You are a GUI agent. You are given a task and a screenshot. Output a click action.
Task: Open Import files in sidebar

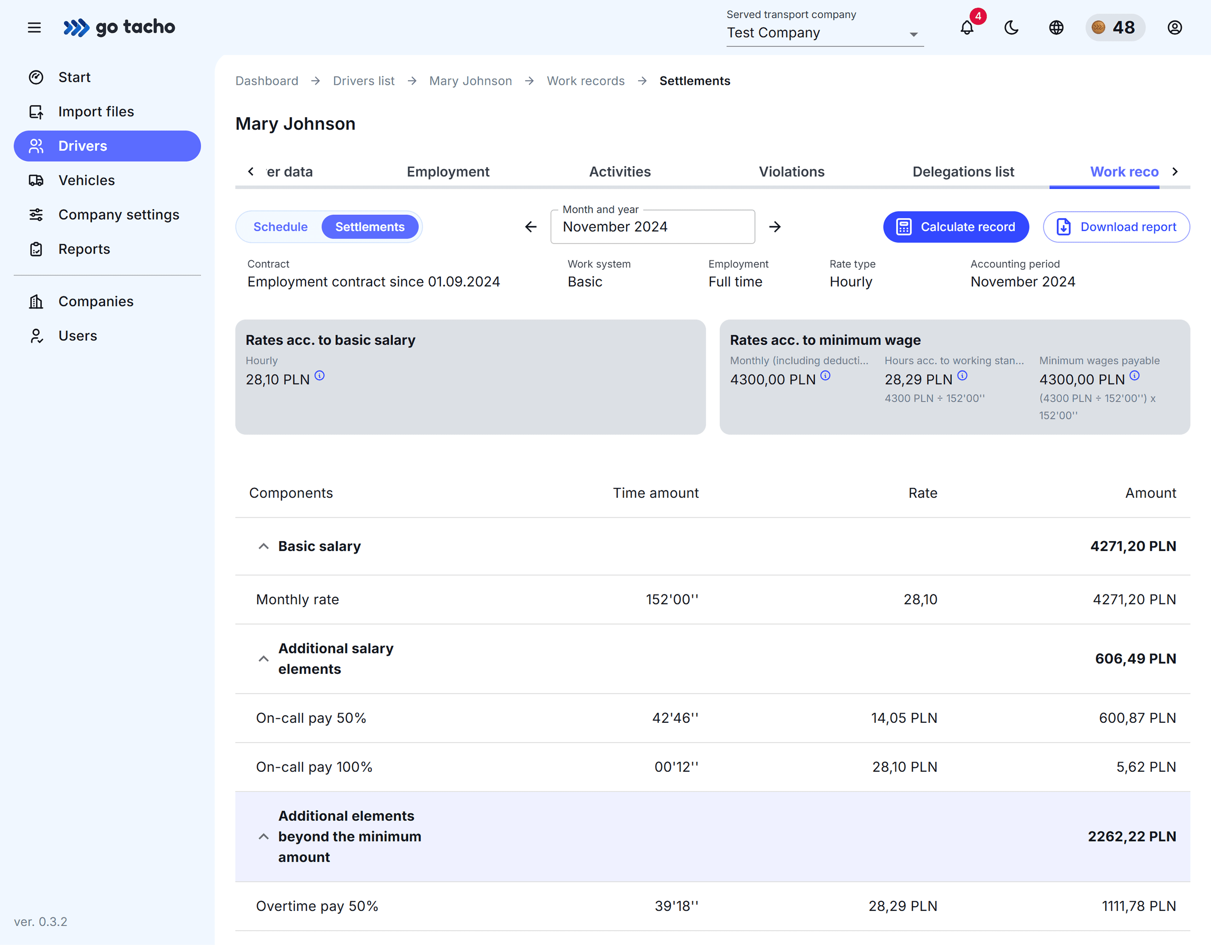(x=107, y=111)
